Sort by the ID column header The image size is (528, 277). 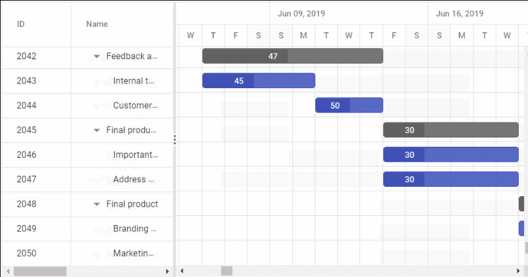[x=21, y=24]
